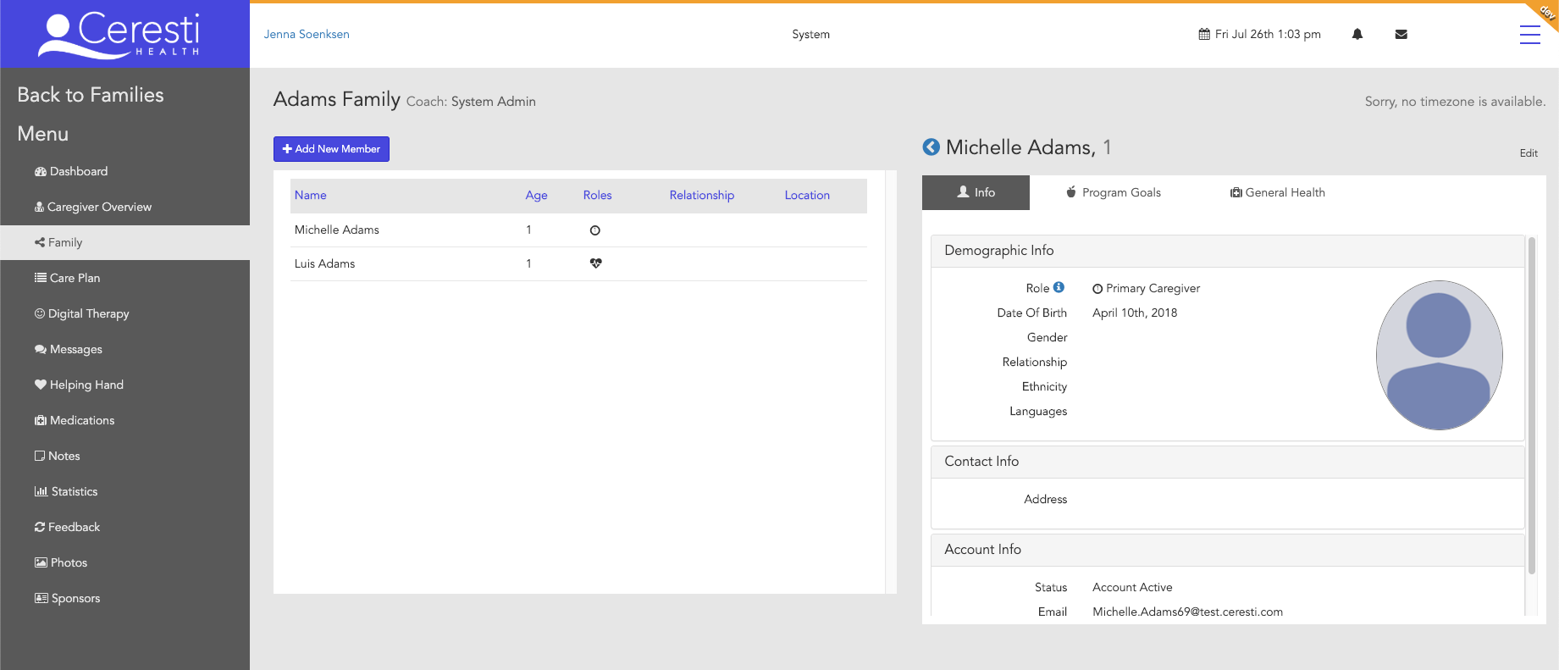
Task: Open the mail envelope icon
Action: 1401,34
